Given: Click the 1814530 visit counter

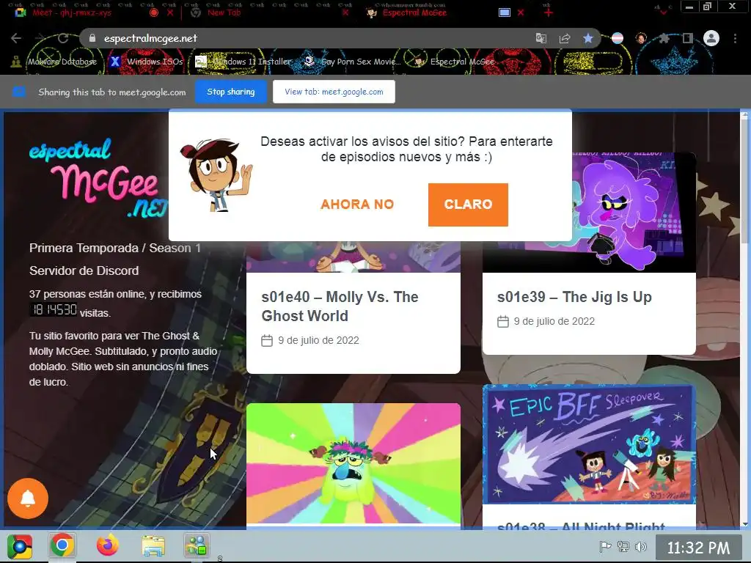Looking at the screenshot, I should pos(54,310).
